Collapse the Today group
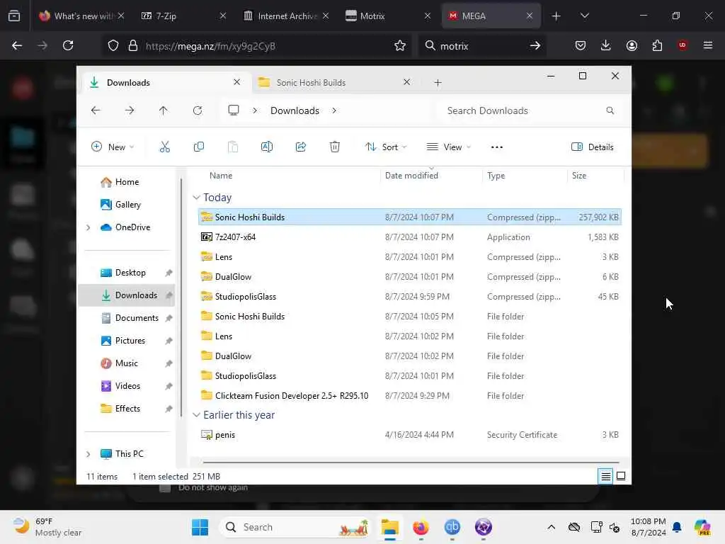 (x=197, y=198)
